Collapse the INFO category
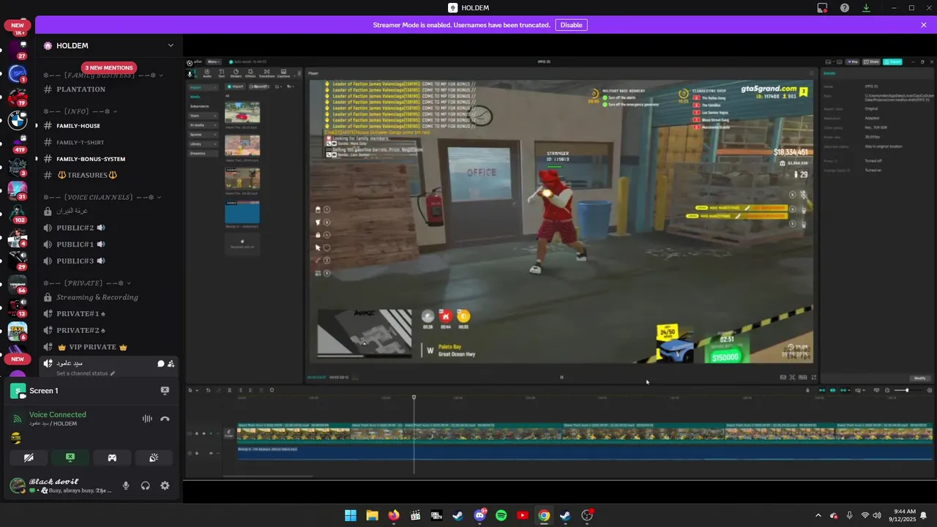This screenshot has height=527, width=937. [x=80, y=112]
